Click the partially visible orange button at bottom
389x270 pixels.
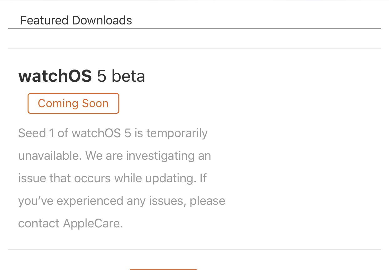(x=163, y=269)
